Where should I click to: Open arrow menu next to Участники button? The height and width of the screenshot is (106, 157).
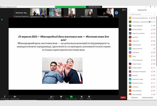coord(56,97)
